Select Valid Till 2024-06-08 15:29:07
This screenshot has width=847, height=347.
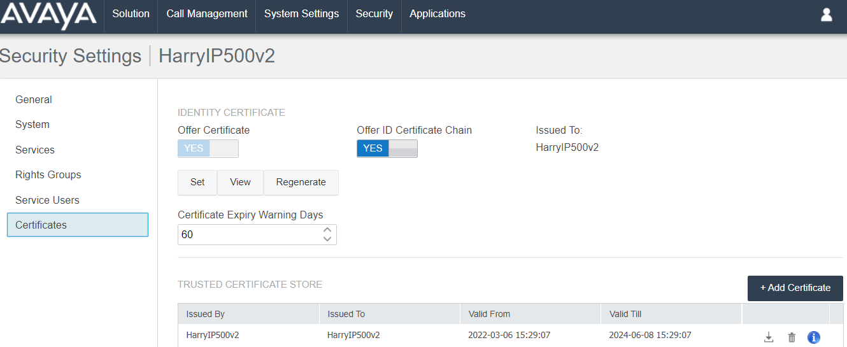click(650, 335)
